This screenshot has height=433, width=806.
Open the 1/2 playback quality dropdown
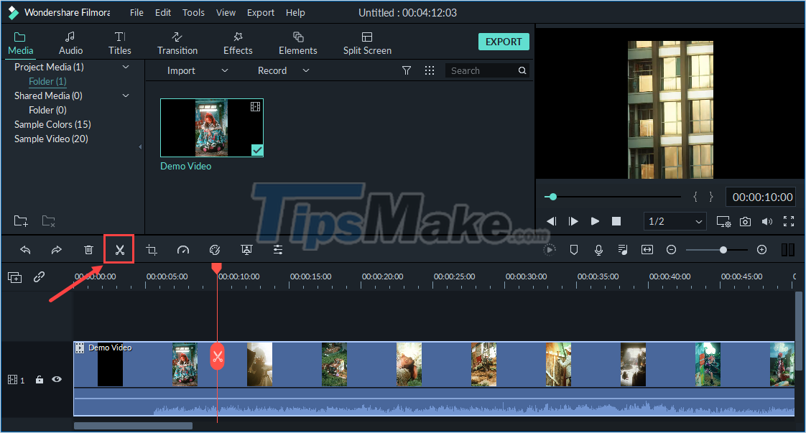674,221
